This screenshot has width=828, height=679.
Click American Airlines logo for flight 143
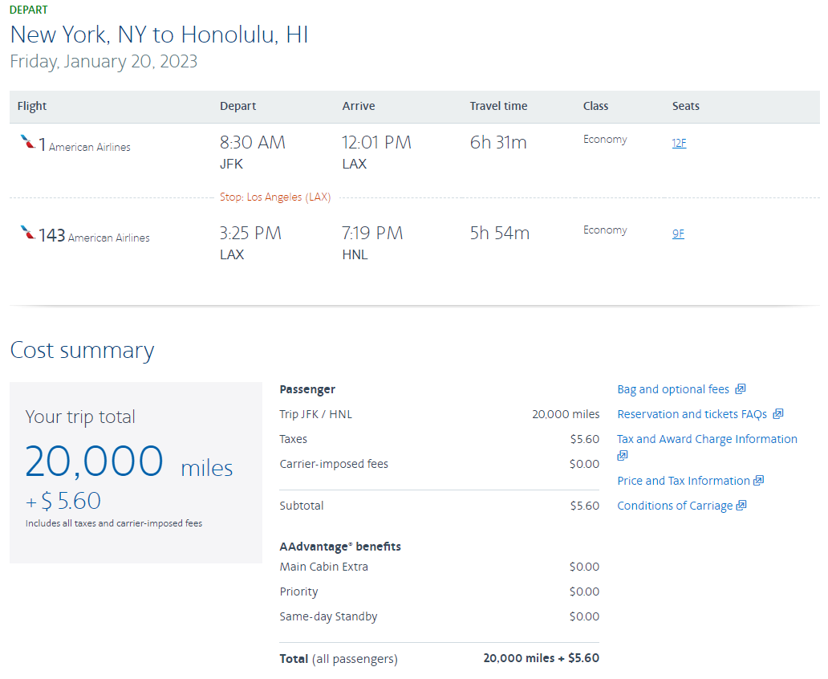click(x=27, y=233)
